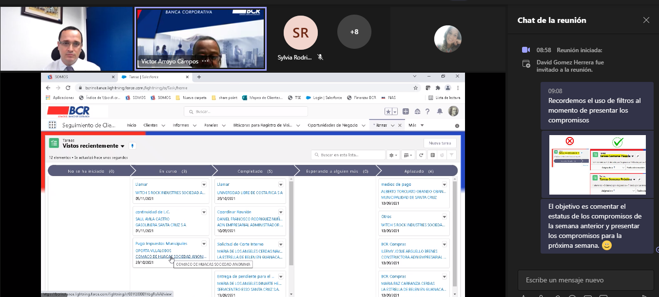Open the 'Nueva carpeta' bookmark folder
Image resolution: width=659 pixels, height=297 pixels.
coord(192,98)
